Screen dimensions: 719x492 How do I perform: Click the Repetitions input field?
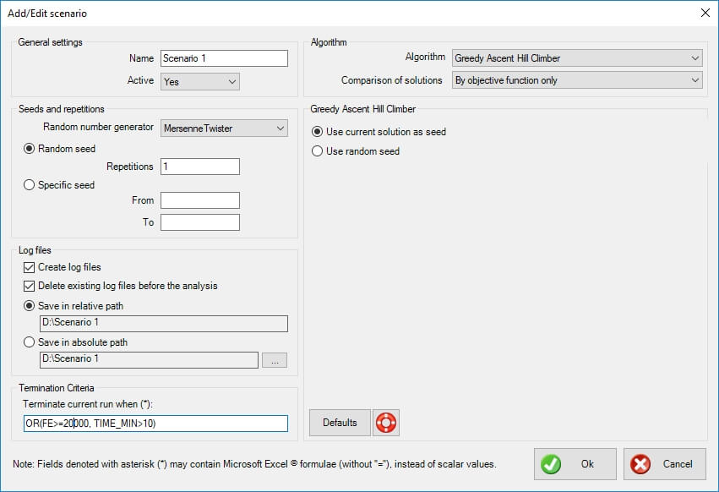pos(200,167)
